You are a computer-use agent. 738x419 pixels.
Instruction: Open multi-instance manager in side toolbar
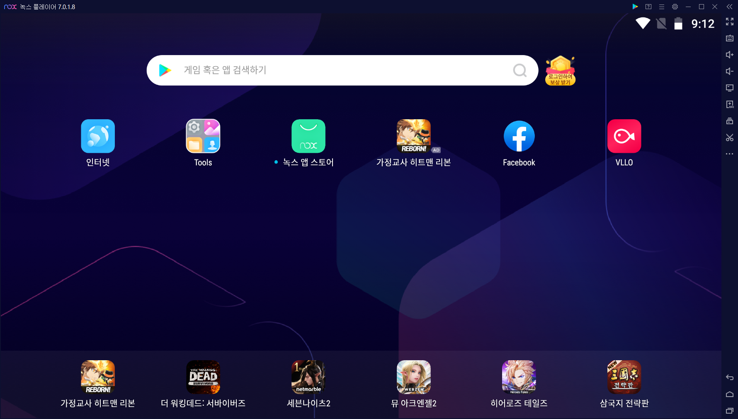[x=730, y=121]
